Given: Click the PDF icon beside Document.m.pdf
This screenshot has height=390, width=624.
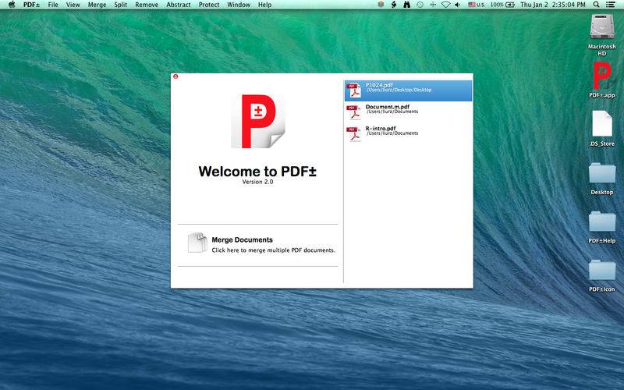Looking at the screenshot, I should point(354,112).
